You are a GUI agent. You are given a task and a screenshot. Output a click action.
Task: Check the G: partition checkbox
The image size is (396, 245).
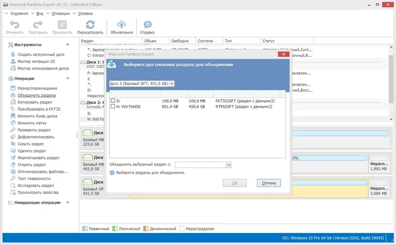113,100
